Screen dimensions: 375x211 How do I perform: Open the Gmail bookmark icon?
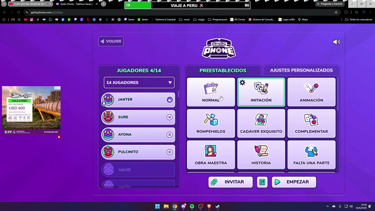(13, 20)
